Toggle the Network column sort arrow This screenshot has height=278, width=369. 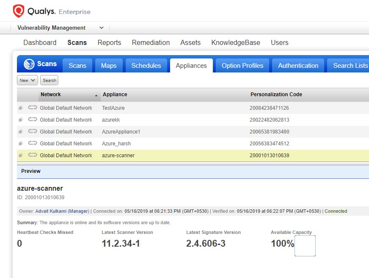coord(96,95)
